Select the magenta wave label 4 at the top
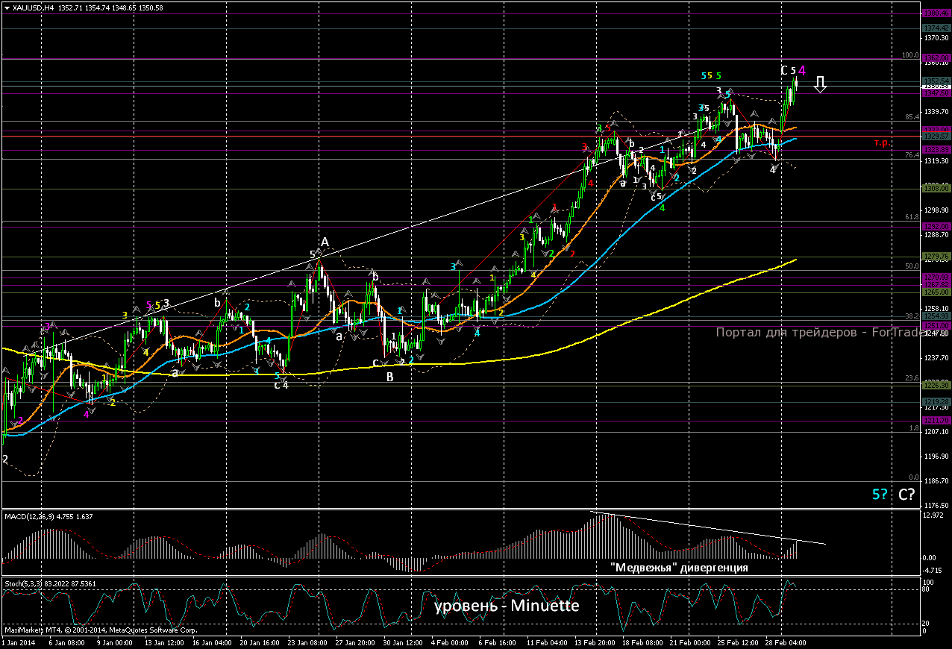 (801, 70)
